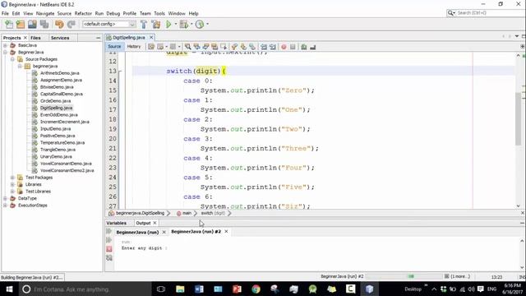Switch to the Variables tab
The height and width of the screenshot is (296, 526).
click(117, 223)
